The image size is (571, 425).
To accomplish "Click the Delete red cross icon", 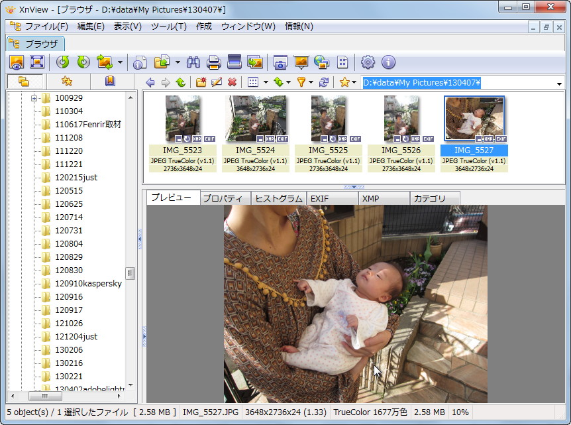I will 232,82.
